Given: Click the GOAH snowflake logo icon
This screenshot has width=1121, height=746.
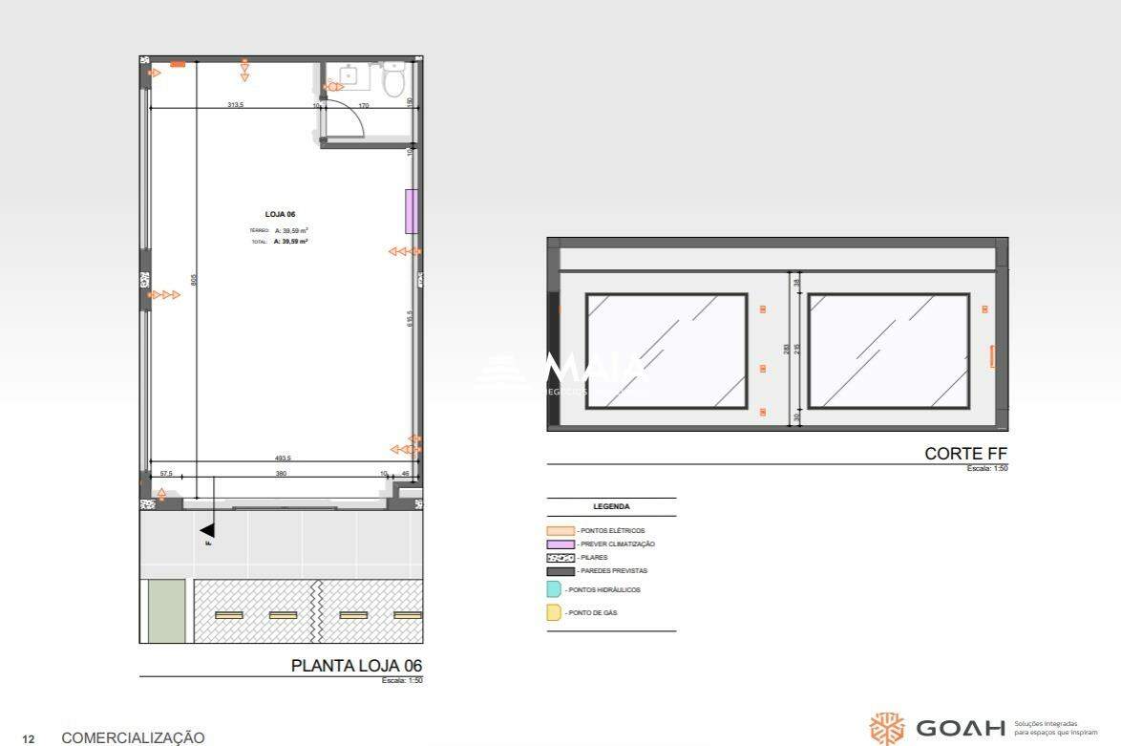Looking at the screenshot, I should (886, 729).
